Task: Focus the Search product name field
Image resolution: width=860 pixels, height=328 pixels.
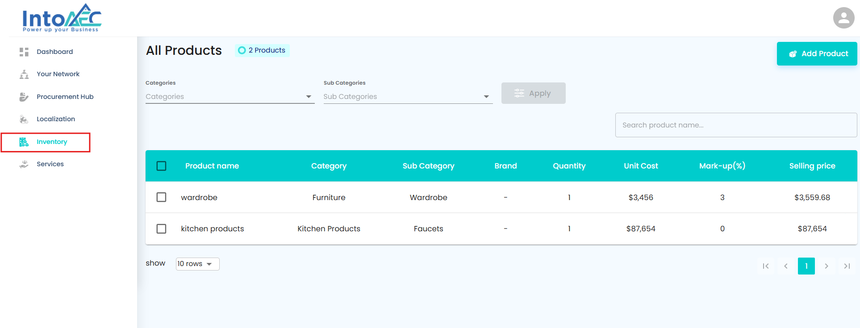Action: coord(736,125)
